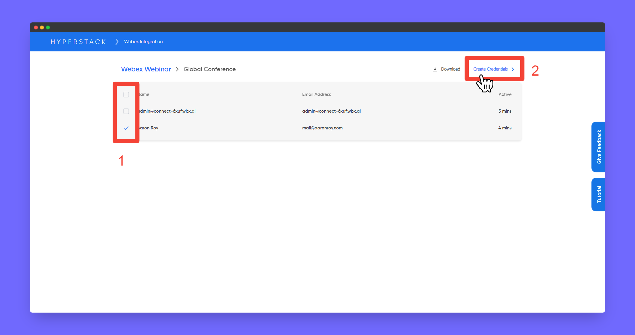Uncheck the Aaron Roy row checkmark
635x335 pixels.
tap(126, 128)
